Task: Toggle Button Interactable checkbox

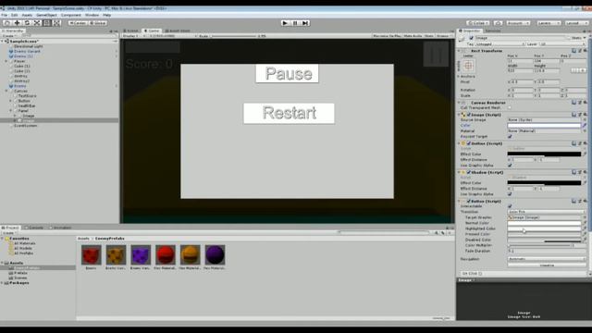Action: point(510,206)
